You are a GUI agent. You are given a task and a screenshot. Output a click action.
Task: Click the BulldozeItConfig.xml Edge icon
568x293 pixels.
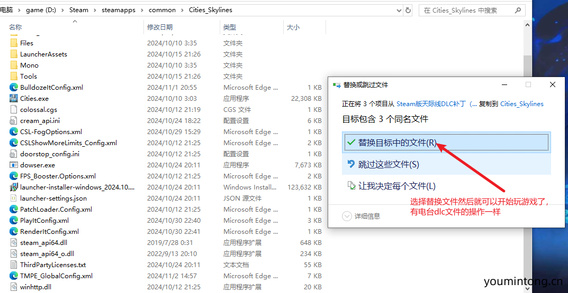pyautogui.click(x=14, y=88)
